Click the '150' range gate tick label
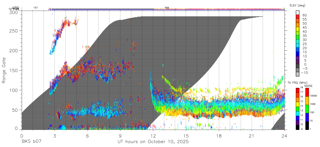Screen dimensions: 320x147 (x=14, y=70)
